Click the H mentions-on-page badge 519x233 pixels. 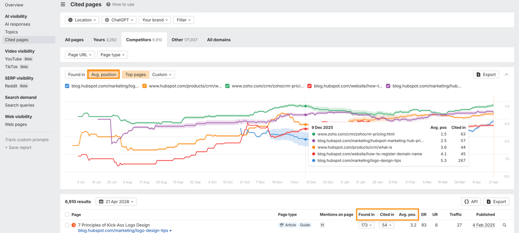click(x=322, y=225)
